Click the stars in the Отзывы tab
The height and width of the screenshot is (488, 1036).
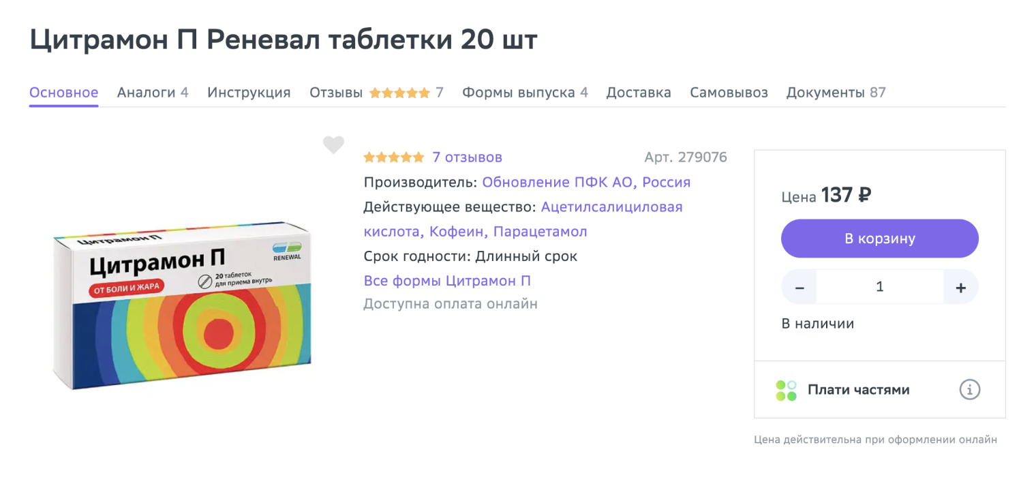click(399, 93)
